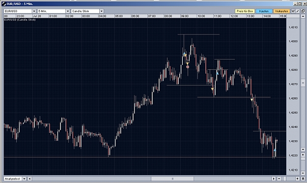The image size is (307, 183).
Task: Click the vertical zoom slider handle below plus
Action: point(303,158)
